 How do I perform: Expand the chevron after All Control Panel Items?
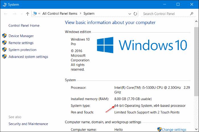point(80,13)
